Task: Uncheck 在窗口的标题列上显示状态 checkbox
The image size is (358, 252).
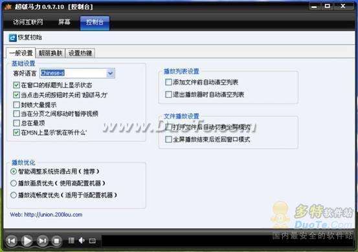Action: pyautogui.click(x=16, y=85)
